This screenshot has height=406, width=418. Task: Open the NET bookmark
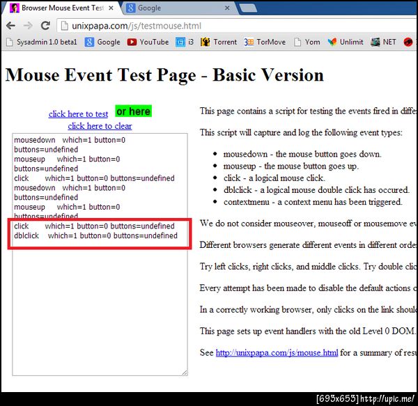pyautogui.click(x=383, y=42)
